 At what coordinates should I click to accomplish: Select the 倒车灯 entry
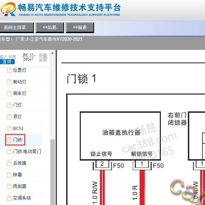pyautogui.click(x=20, y=94)
